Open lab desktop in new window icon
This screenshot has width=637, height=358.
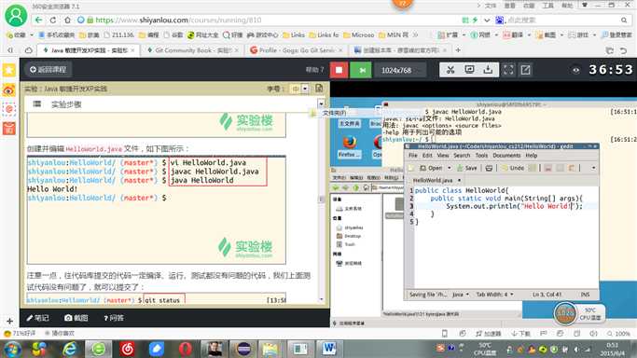[525, 70]
